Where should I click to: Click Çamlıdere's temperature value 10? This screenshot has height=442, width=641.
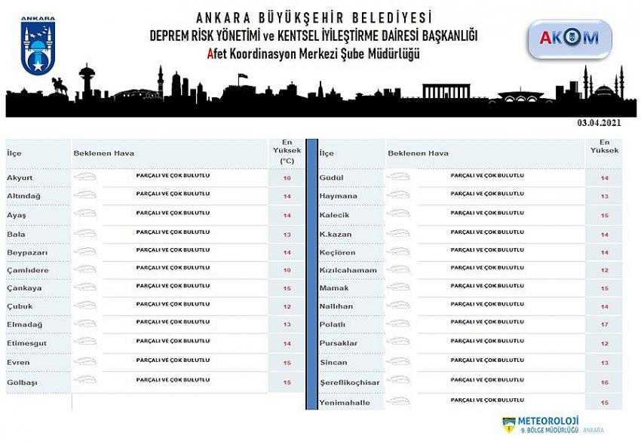[x=287, y=270]
